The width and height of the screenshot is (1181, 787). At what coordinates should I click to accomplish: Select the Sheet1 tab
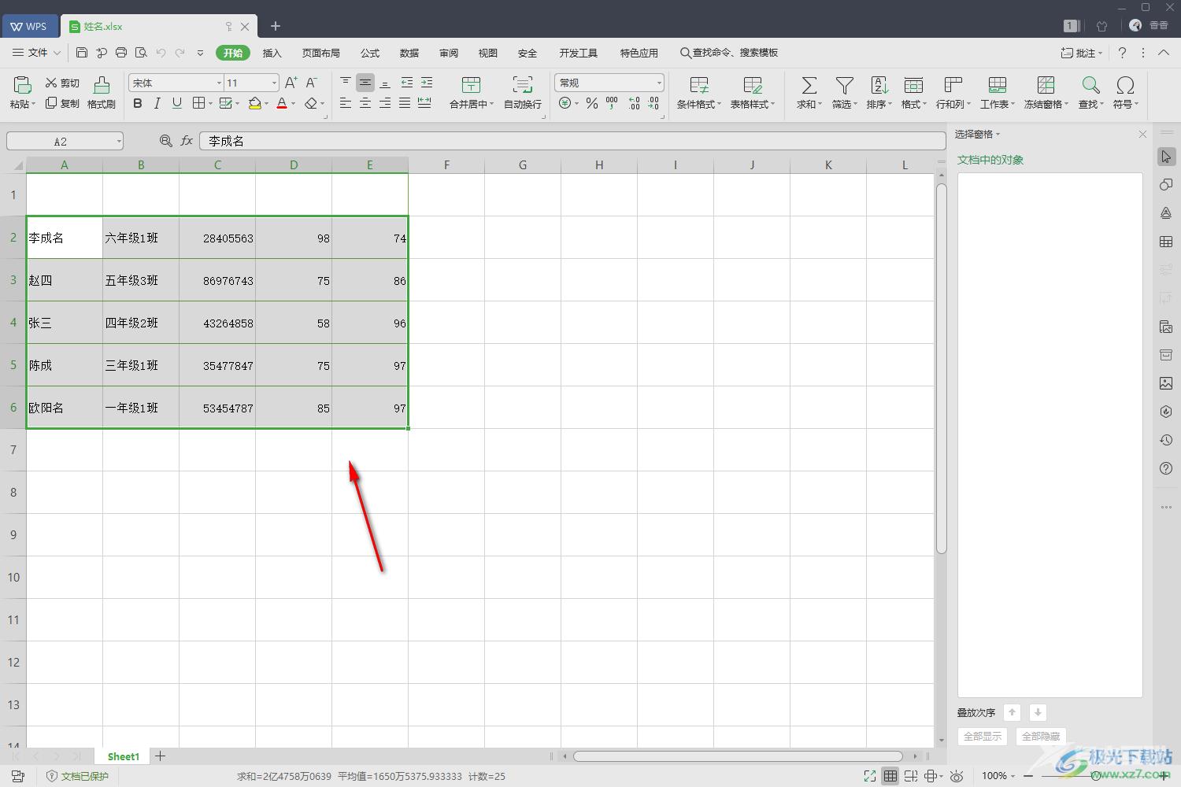[123, 756]
